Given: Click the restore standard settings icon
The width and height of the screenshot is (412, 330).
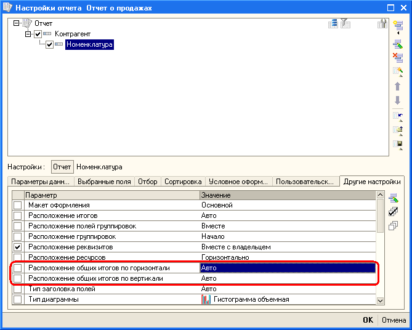Looking at the screenshot, I should (397, 115).
